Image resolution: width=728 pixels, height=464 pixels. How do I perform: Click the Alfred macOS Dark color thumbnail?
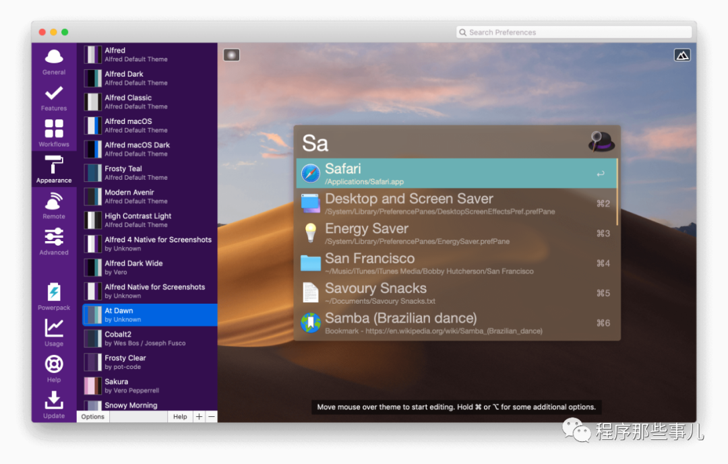point(92,150)
